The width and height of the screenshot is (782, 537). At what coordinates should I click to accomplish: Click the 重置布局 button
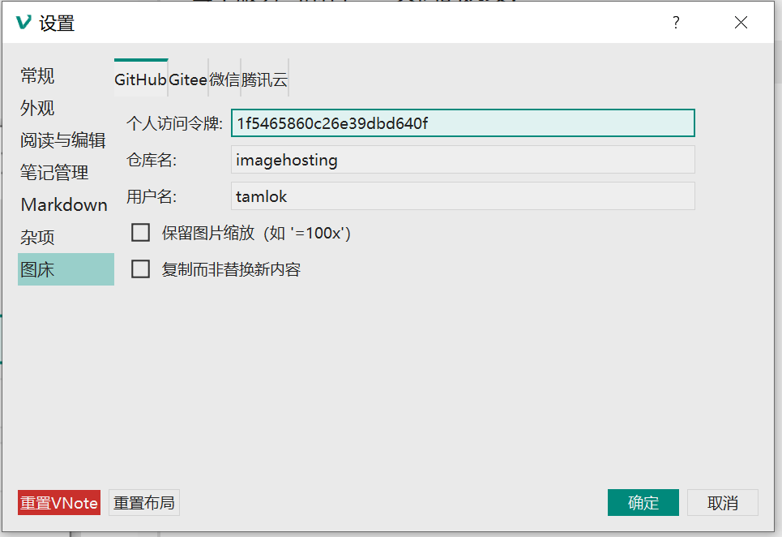[144, 503]
